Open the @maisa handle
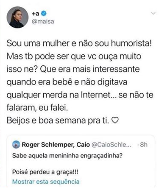Image resolution: width=159 pixels, height=193 pixels. pyautogui.click(x=43, y=22)
